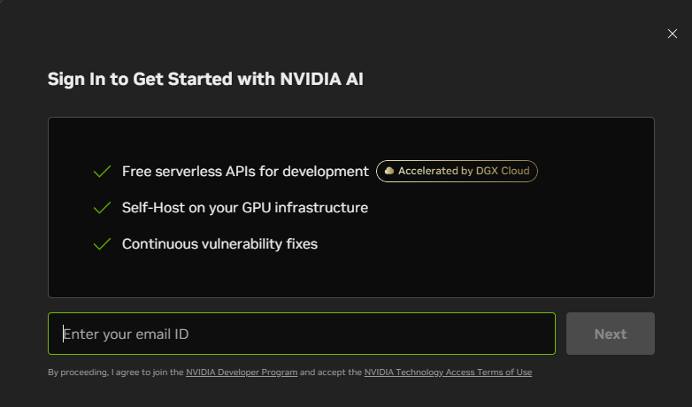Open the NVIDIA Developer Program link
The height and width of the screenshot is (407, 692).
coord(241,372)
